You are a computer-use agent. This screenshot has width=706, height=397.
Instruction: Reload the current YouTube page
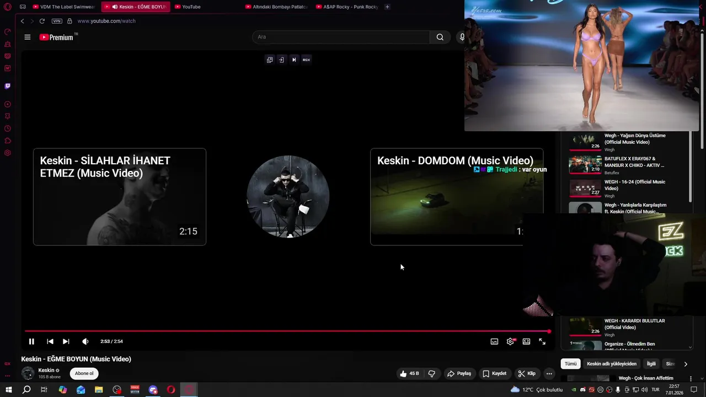point(42,21)
